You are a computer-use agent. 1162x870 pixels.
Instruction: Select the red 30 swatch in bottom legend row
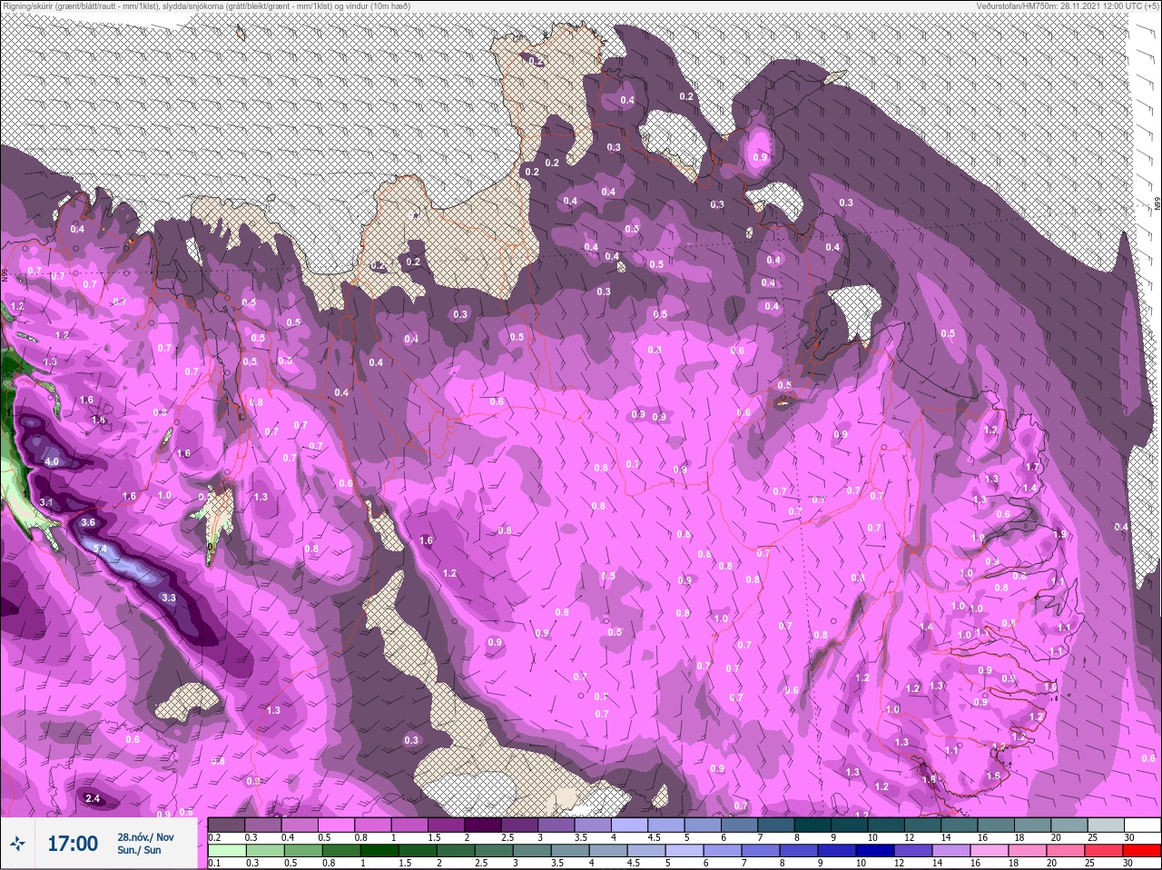pyautogui.click(x=1142, y=850)
